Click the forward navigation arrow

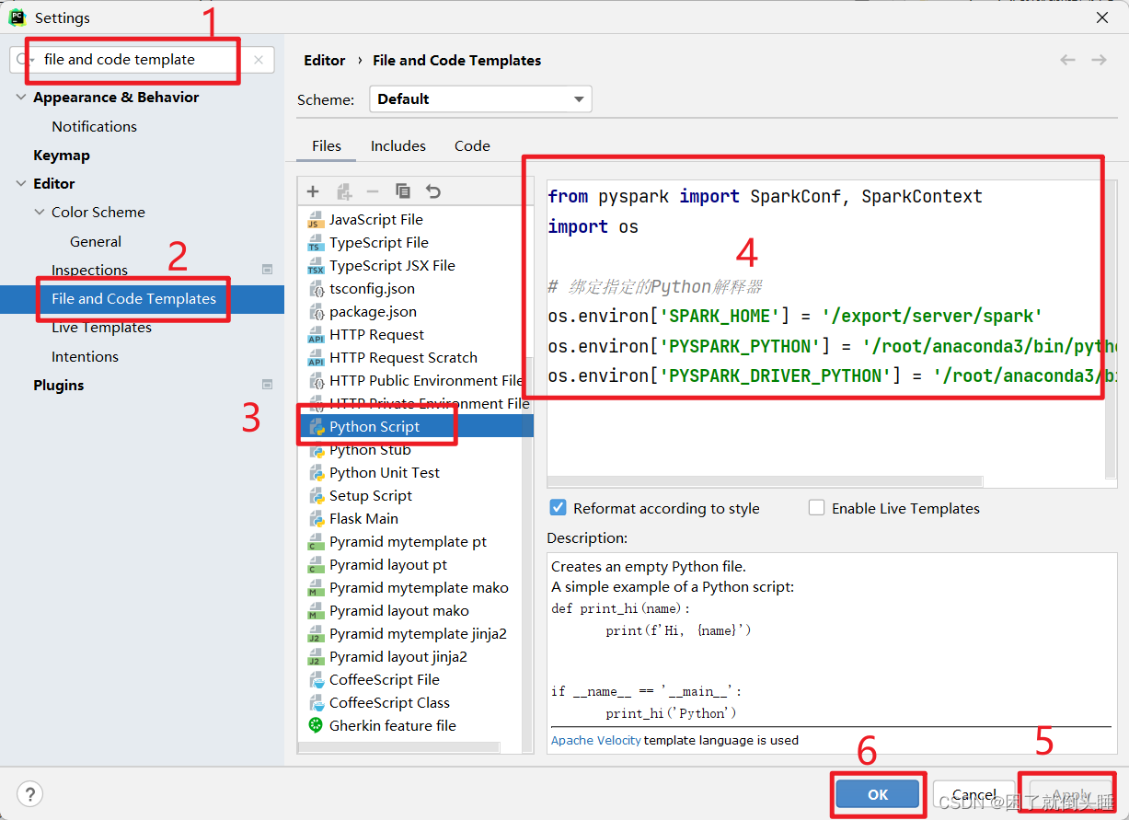[x=1099, y=60]
